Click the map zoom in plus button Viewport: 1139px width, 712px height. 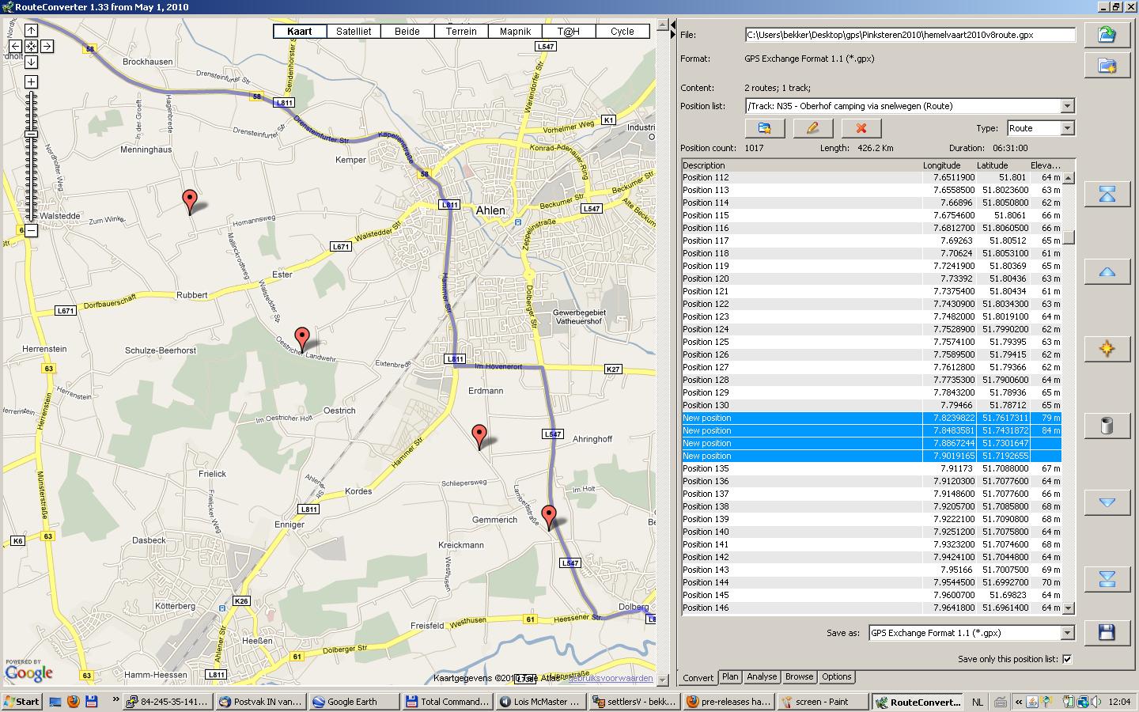(x=31, y=82)
